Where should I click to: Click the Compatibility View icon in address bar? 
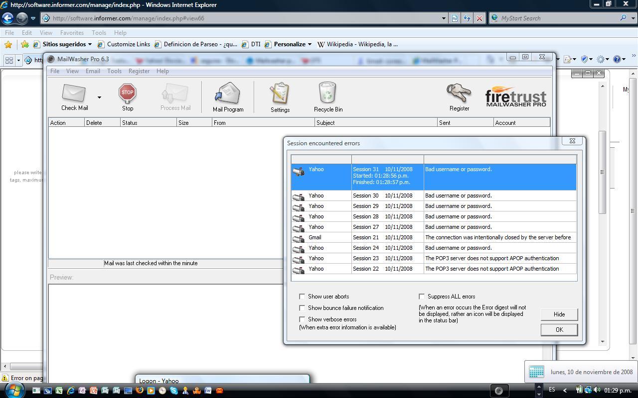click(455, 18)
